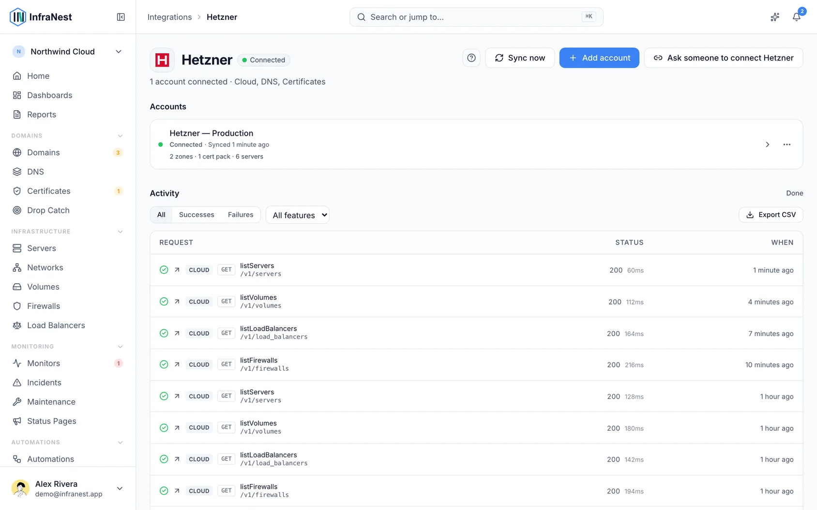Open Monitors in the sidebar
Viewport: 817px width, 510px height.
[x=68, y=363]
